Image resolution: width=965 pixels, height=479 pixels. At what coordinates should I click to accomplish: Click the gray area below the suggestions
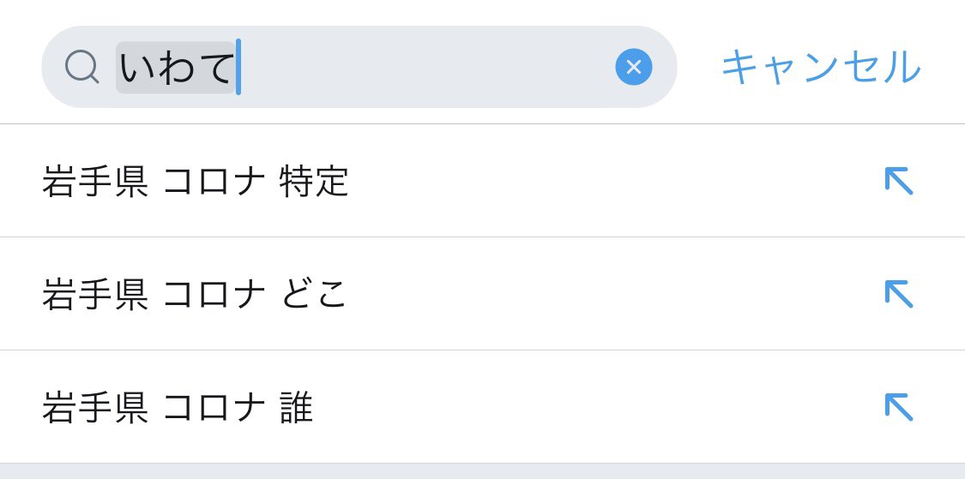pos(482,471)
